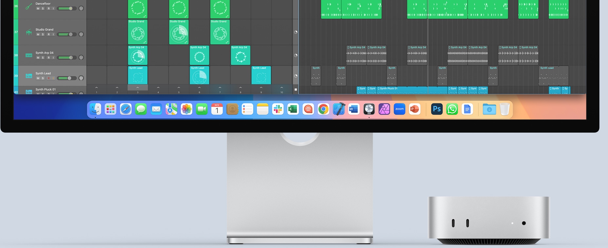This screenshot has width=608, height=248.
Task: Trigger scene 8 with its chevron
Action: pos(240,88)
